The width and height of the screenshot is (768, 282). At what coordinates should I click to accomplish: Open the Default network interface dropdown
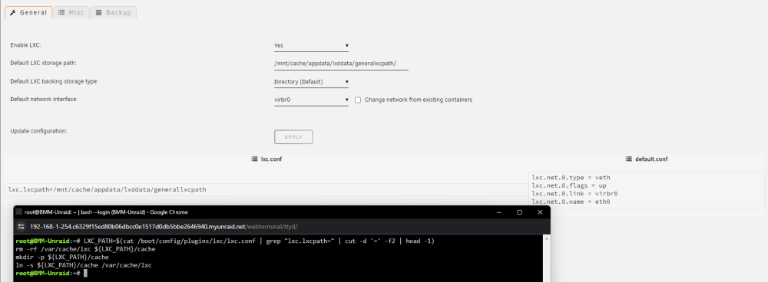click(x=311, y=100)
